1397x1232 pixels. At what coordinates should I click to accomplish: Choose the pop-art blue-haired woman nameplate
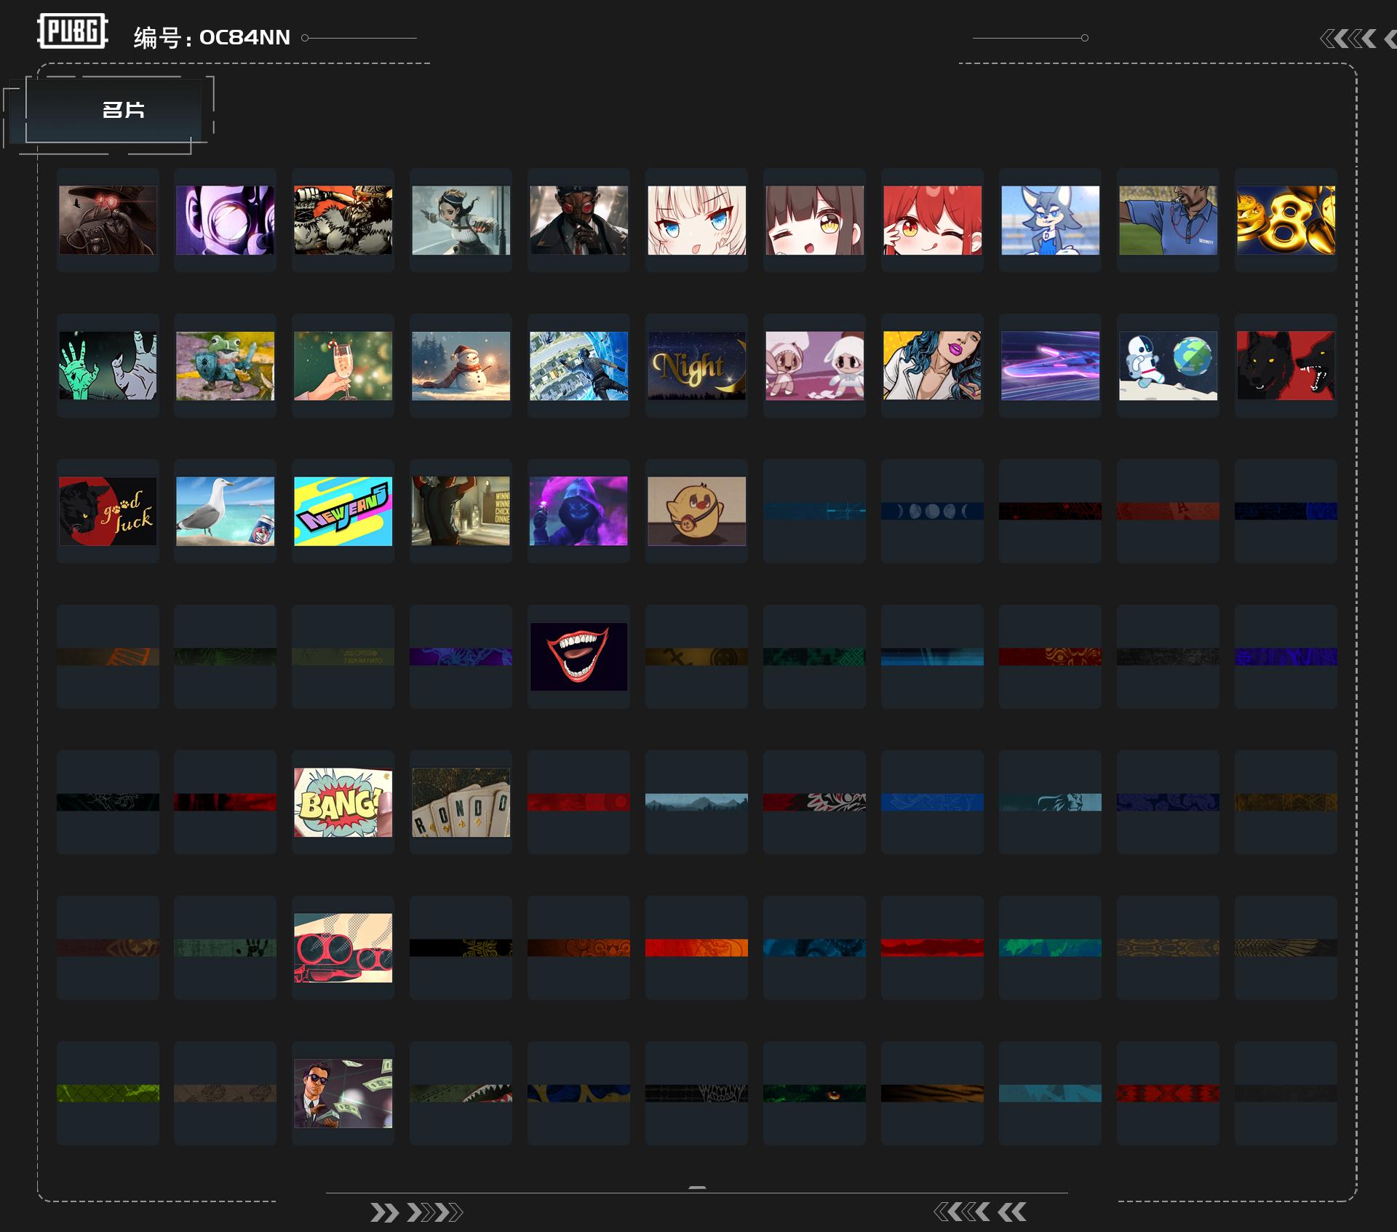[933, 365]
